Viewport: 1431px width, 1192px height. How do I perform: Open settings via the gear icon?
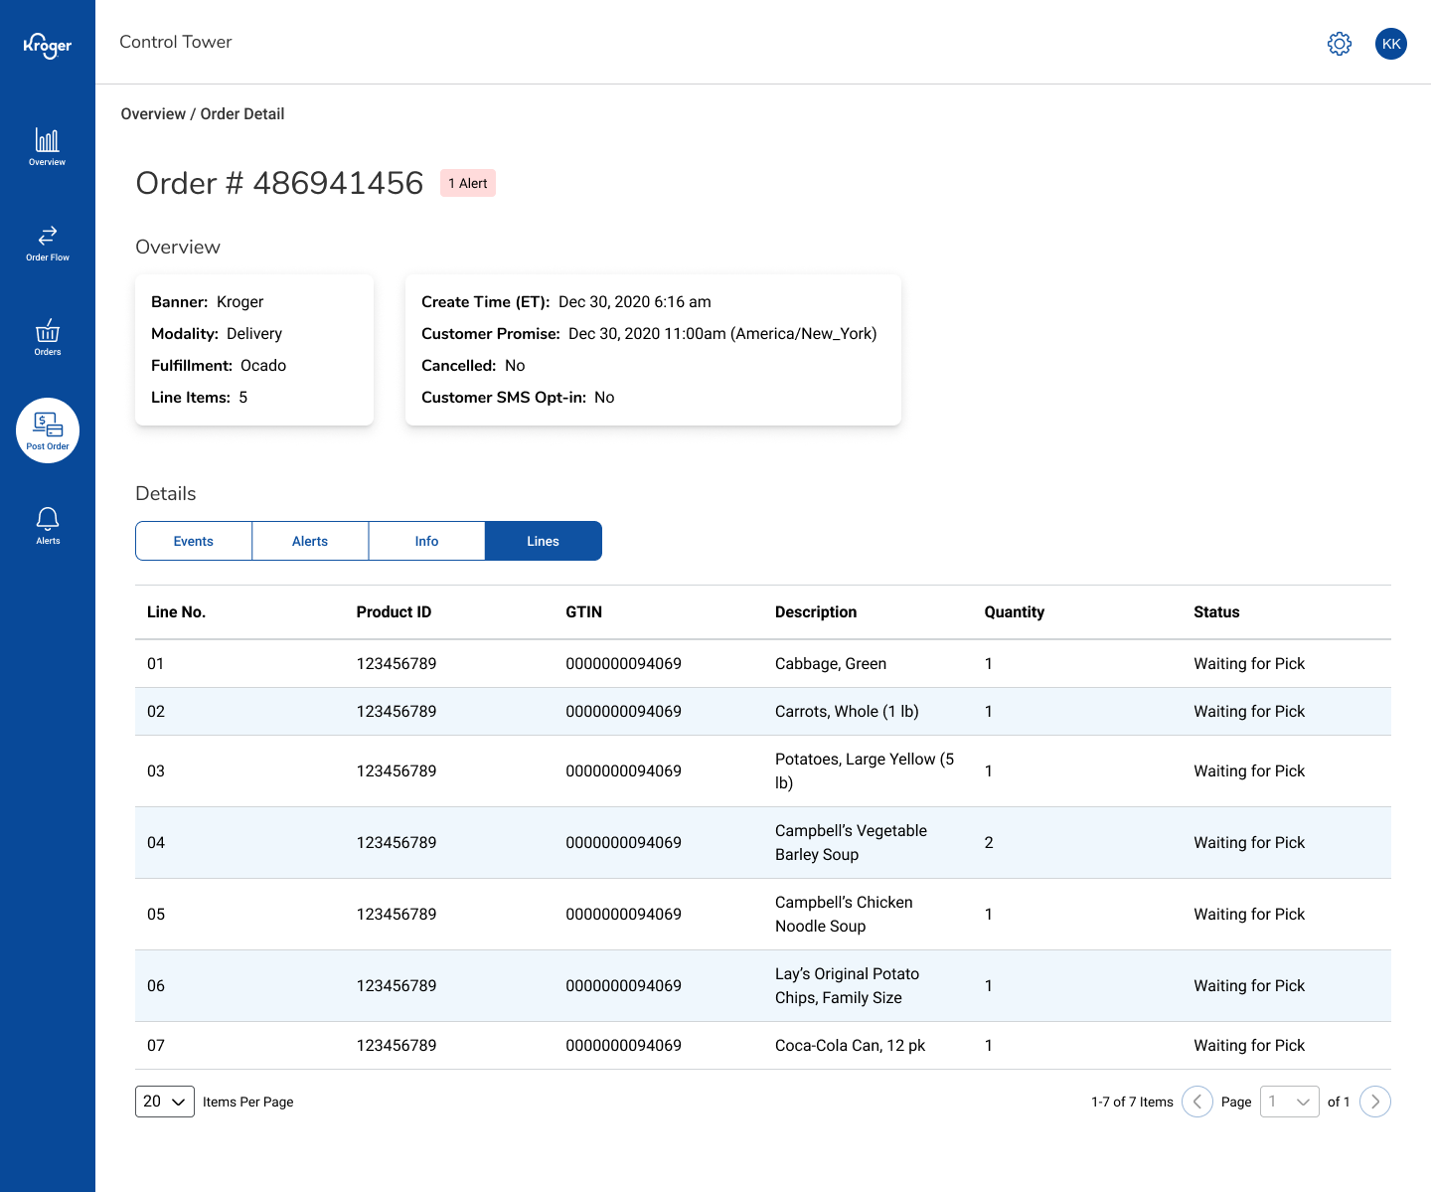pos(1340,44)
